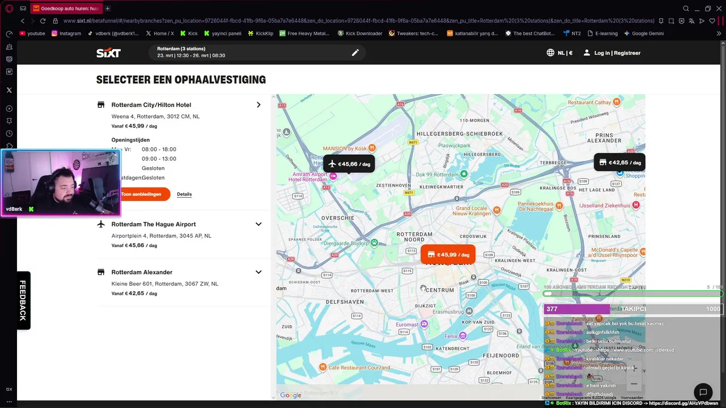This screenshot has width=726, height=408.
Task: Click the Café Restaurant Courzand map pin
Action: tap(323, 367)
